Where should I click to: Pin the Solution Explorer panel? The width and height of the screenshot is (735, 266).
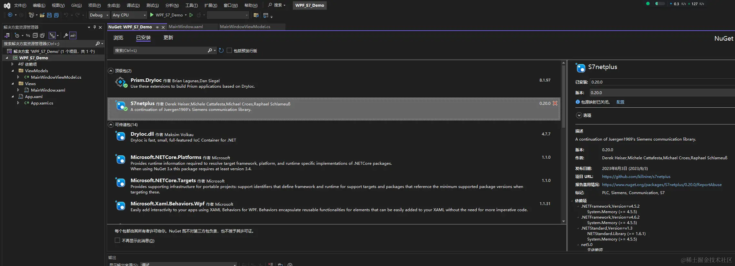click(94, 27)
